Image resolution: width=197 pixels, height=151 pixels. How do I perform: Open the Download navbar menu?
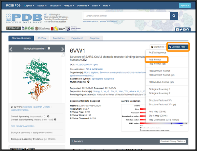point(83,6)
